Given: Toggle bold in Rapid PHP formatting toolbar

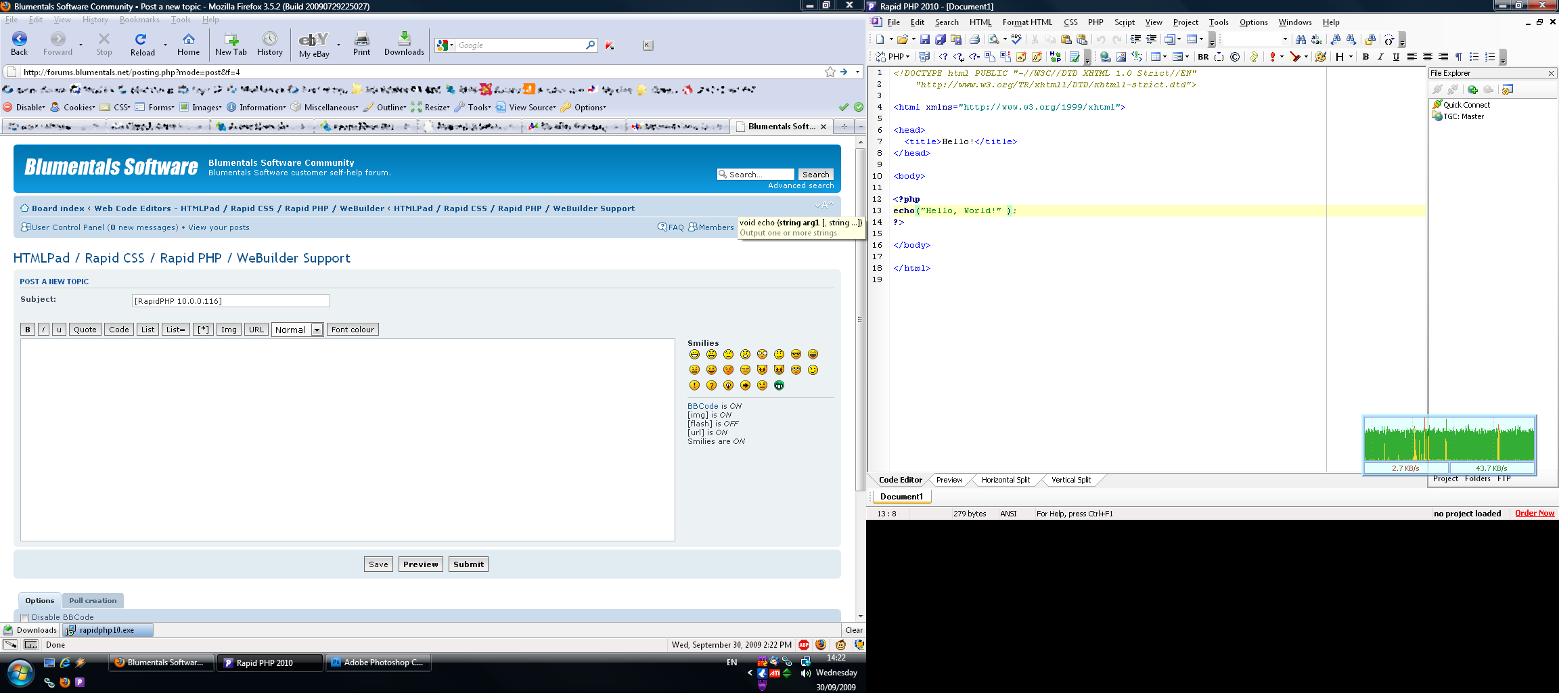Looking at the screenshot, I should click(x=1365, y=57).
